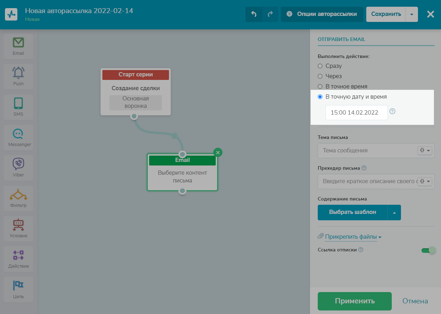Click the Прикрепить файлы link
Image resolution: width=441 pixels, height=314 pixels.
pos(351,237)
